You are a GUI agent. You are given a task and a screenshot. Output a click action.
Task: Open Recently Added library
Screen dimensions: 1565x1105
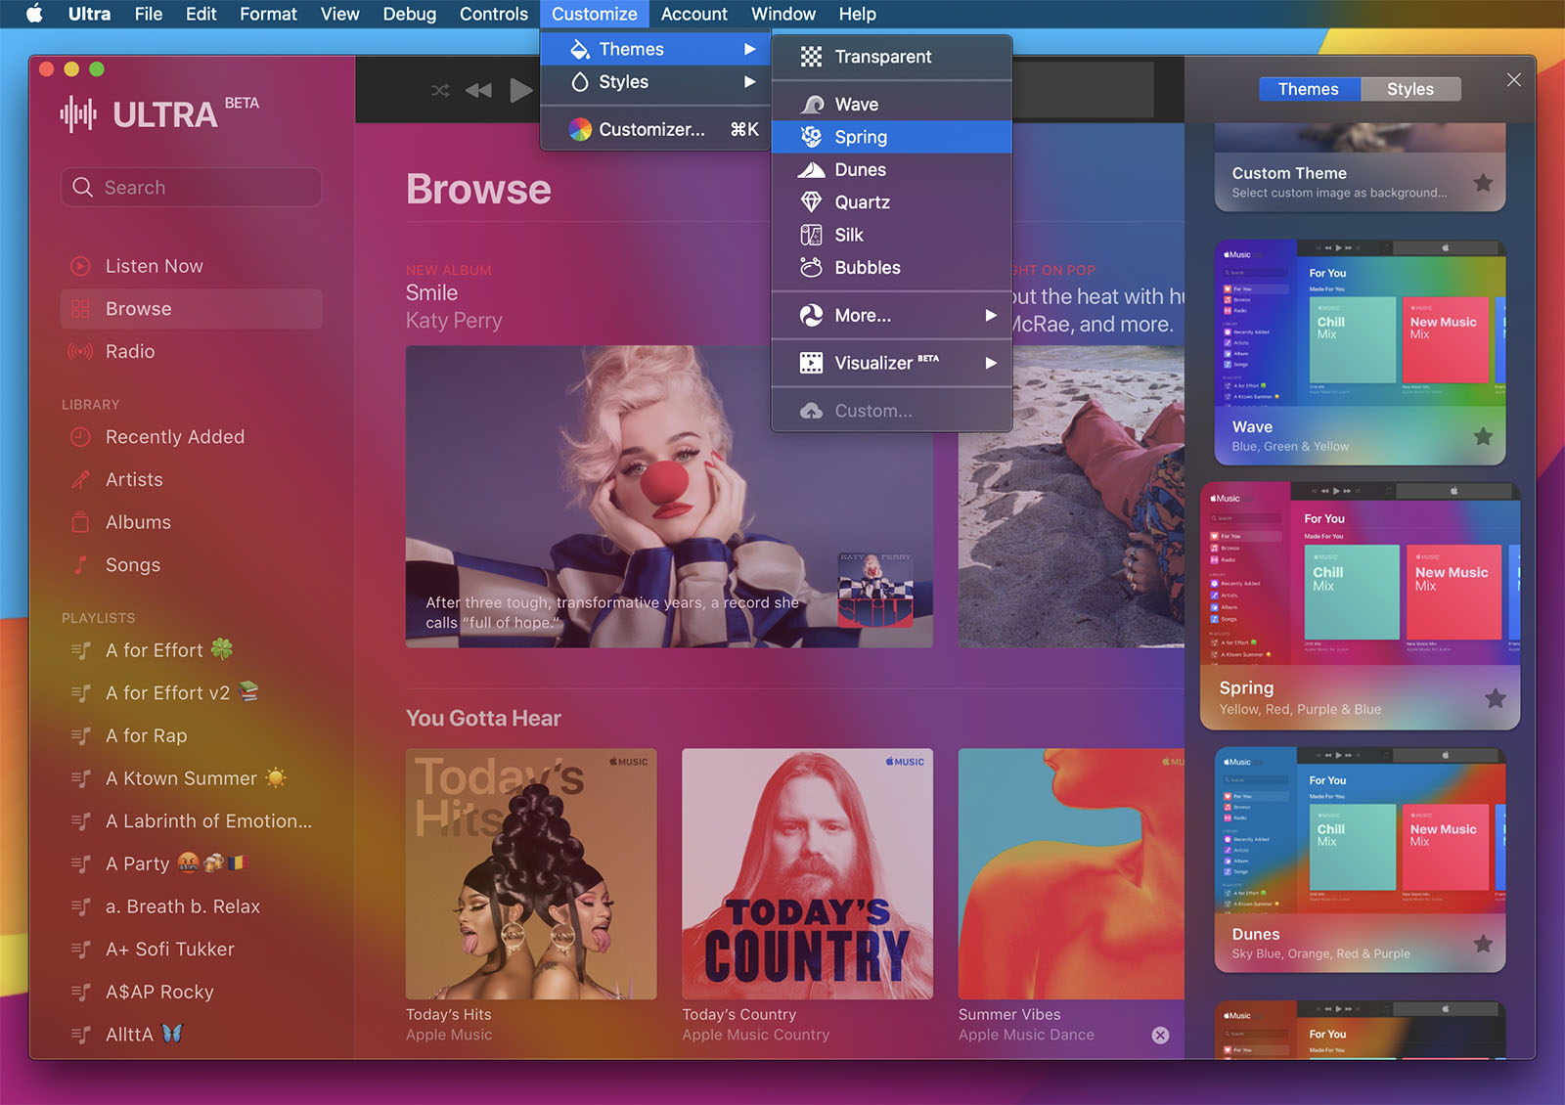pos(192,437)
